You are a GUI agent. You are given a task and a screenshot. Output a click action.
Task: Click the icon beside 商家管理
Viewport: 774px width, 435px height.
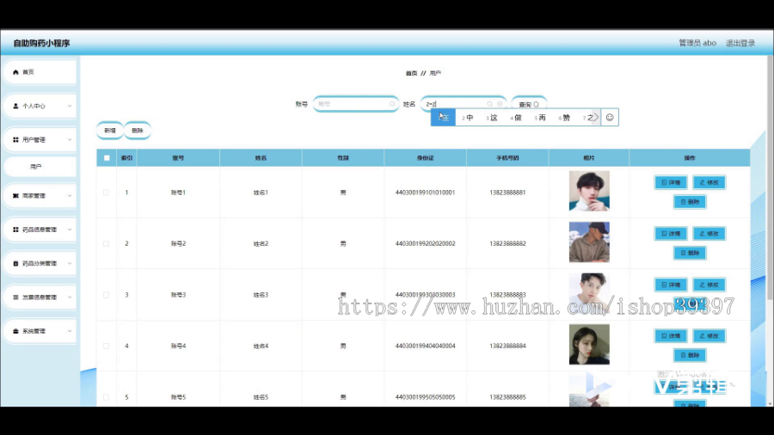(15, 196)
